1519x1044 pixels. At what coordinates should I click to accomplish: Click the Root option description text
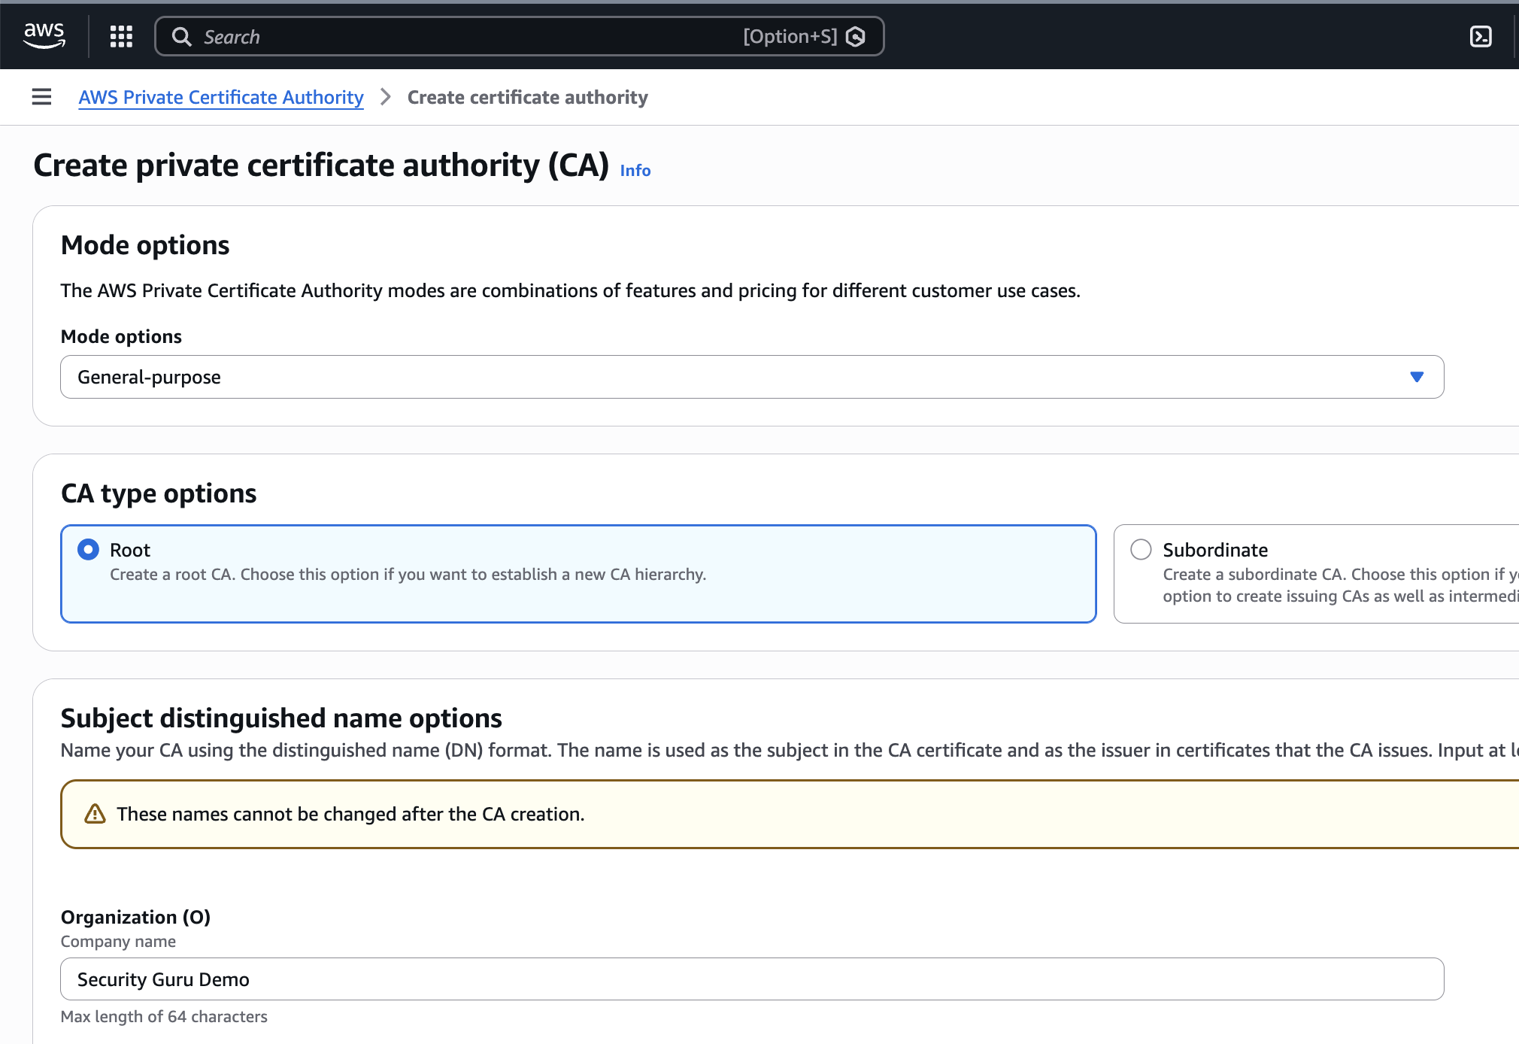point(408,575)
